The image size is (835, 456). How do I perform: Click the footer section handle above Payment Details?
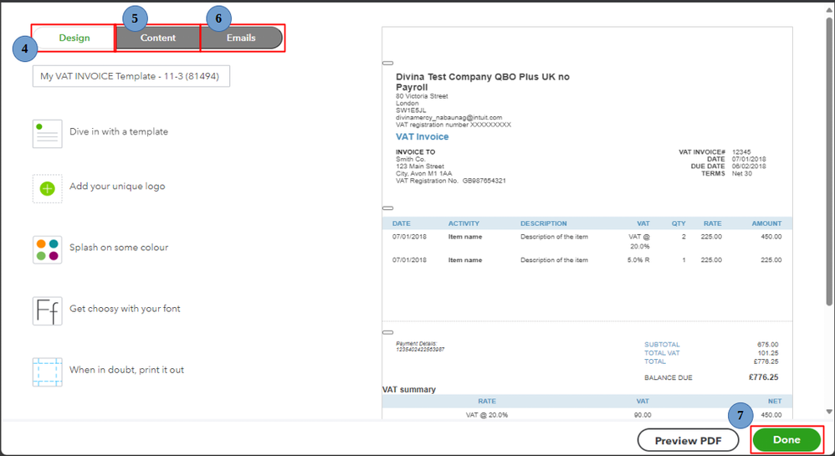point(388,332)
